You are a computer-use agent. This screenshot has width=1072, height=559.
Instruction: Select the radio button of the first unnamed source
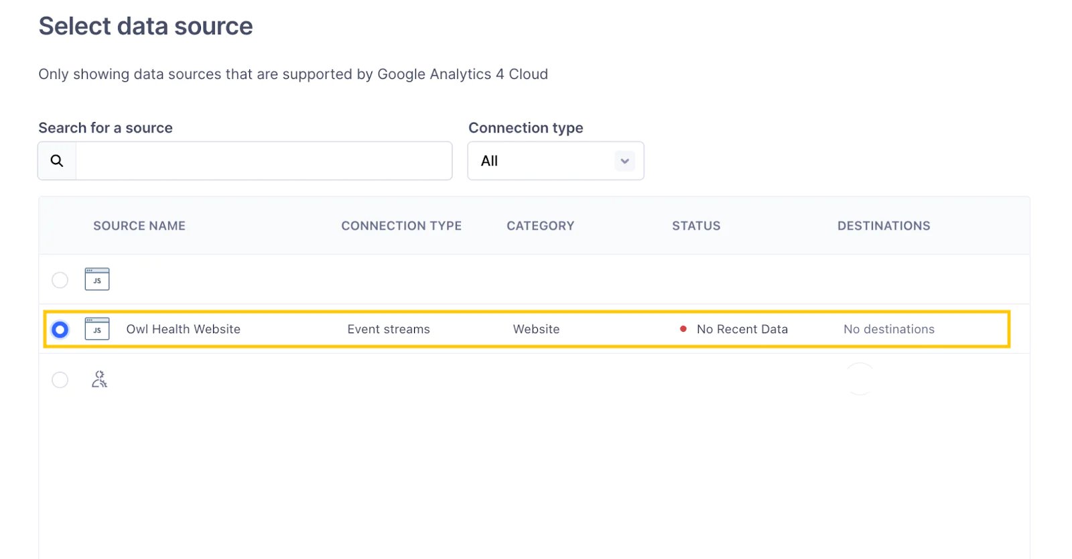(x=60, y=279)
